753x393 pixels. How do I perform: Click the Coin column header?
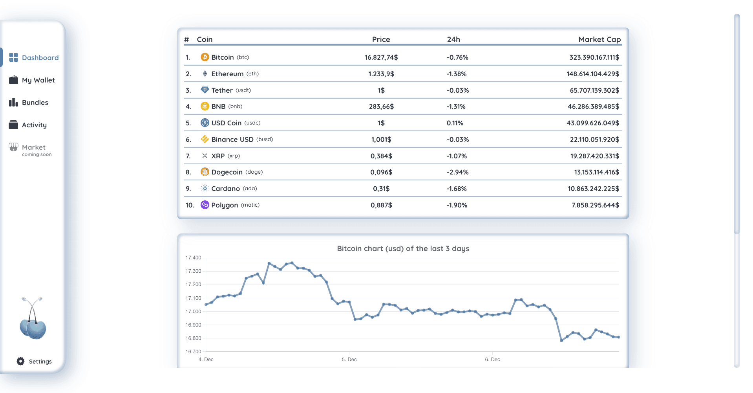point(205,39)
